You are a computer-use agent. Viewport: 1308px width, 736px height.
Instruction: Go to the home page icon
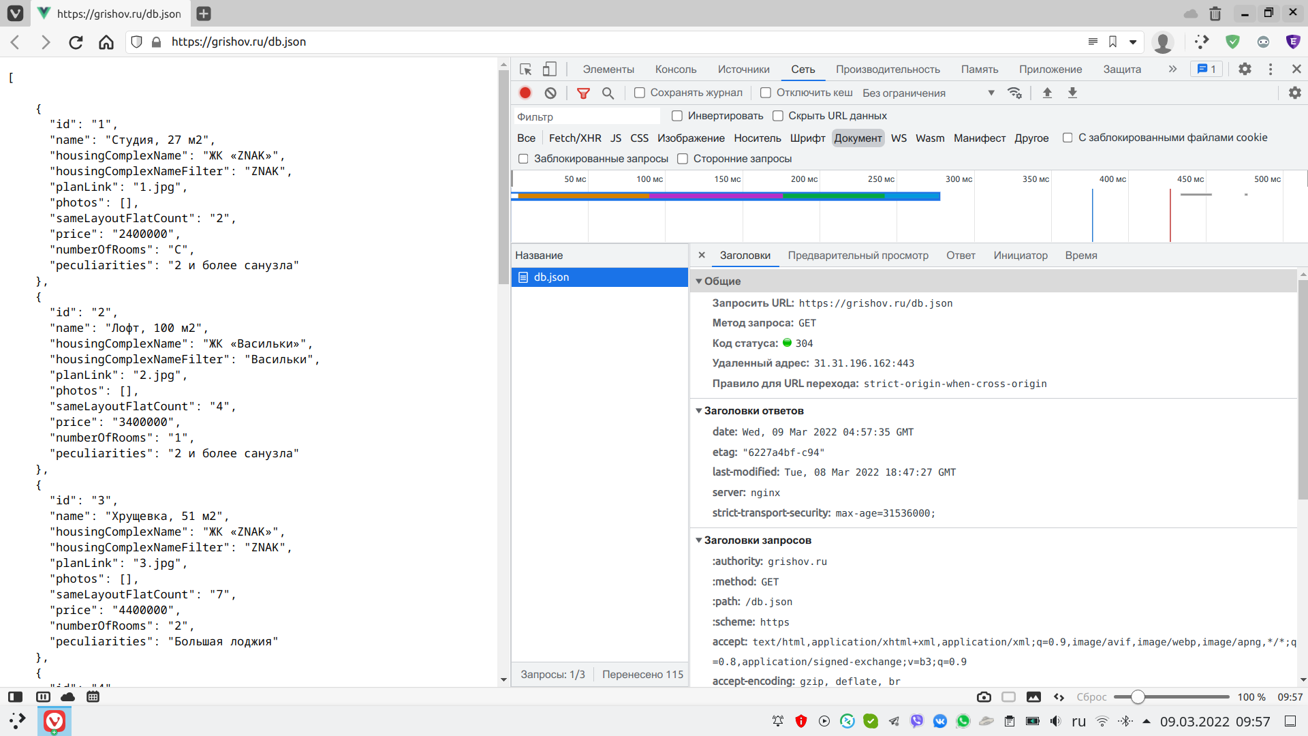pyautogui.click(x=106, y=42)
